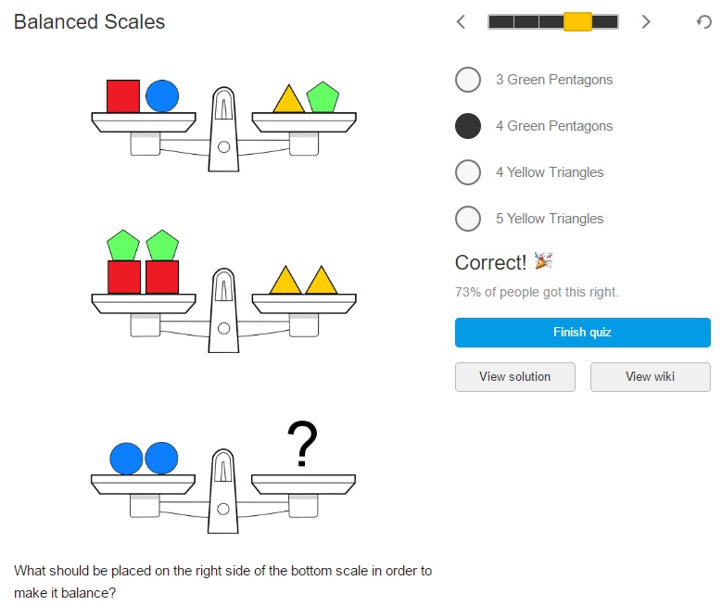Choose the 5 Yellow Triangles answer
The height and width of the screenshot is (606, 722).
468,219
